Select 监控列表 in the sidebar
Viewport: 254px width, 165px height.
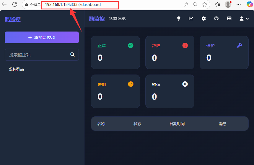pyautogui.click(x=17, y=69)
